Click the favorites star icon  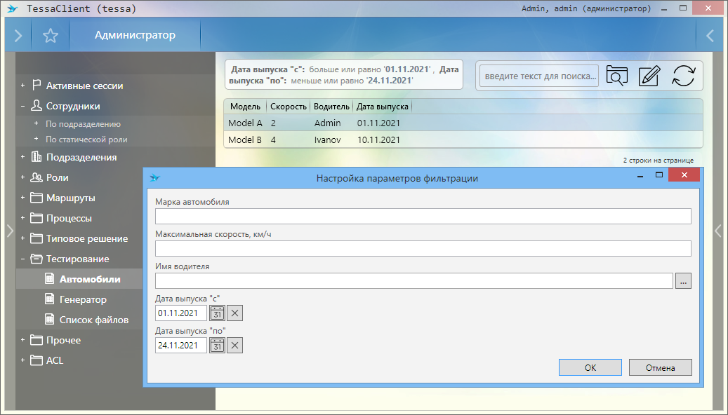50,36
